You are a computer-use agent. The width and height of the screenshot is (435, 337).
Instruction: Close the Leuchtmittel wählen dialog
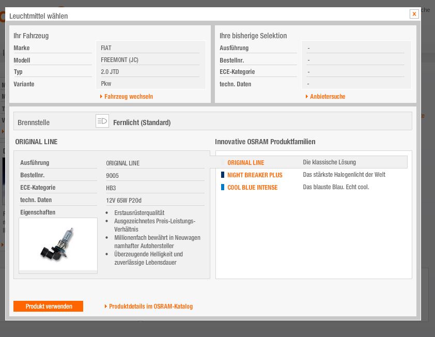[x=414, y=14]
